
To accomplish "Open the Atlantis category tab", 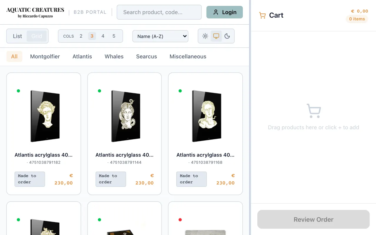I will (x=82, y=56).
